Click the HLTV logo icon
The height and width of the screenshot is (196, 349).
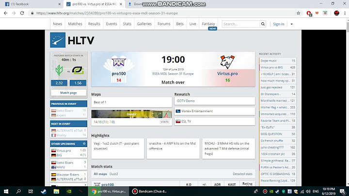pyautogui.click(x=58, y=40)
